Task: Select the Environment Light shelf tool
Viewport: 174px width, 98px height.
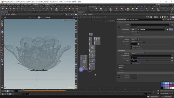Action: [128, 9]
